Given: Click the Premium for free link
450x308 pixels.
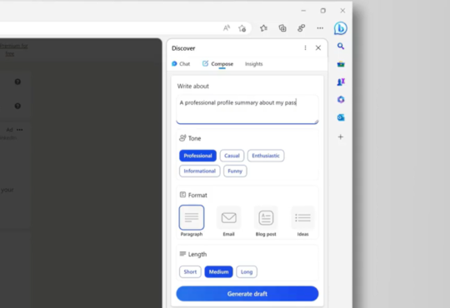Looking at the screenshot, I should click(x=14, y=50).
